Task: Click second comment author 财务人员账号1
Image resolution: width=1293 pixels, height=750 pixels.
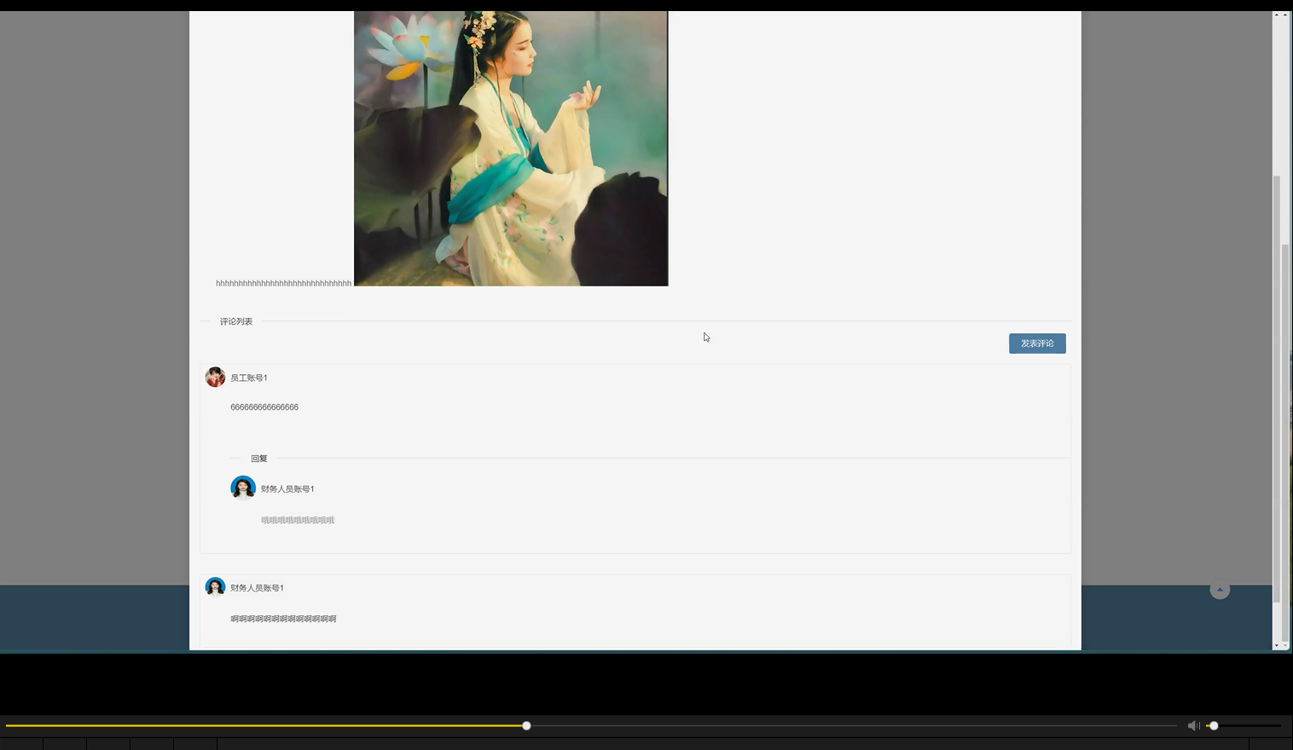Action: click(x=257, y=588)
